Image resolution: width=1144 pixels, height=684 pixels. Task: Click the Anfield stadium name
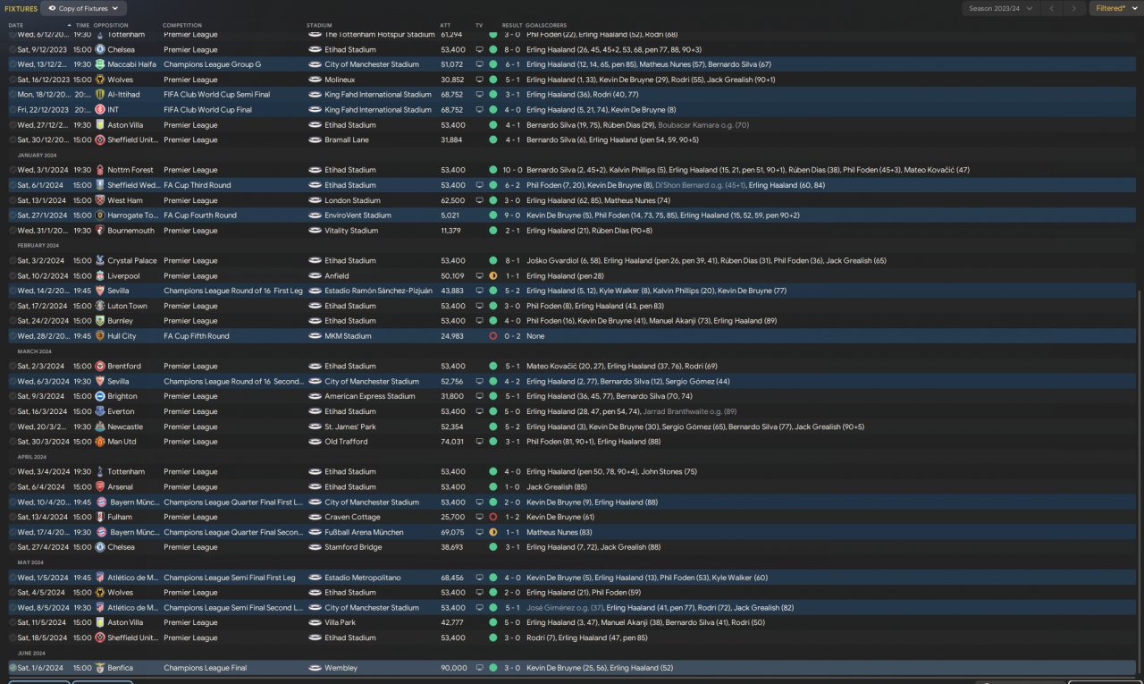click(x=337, y=276)
